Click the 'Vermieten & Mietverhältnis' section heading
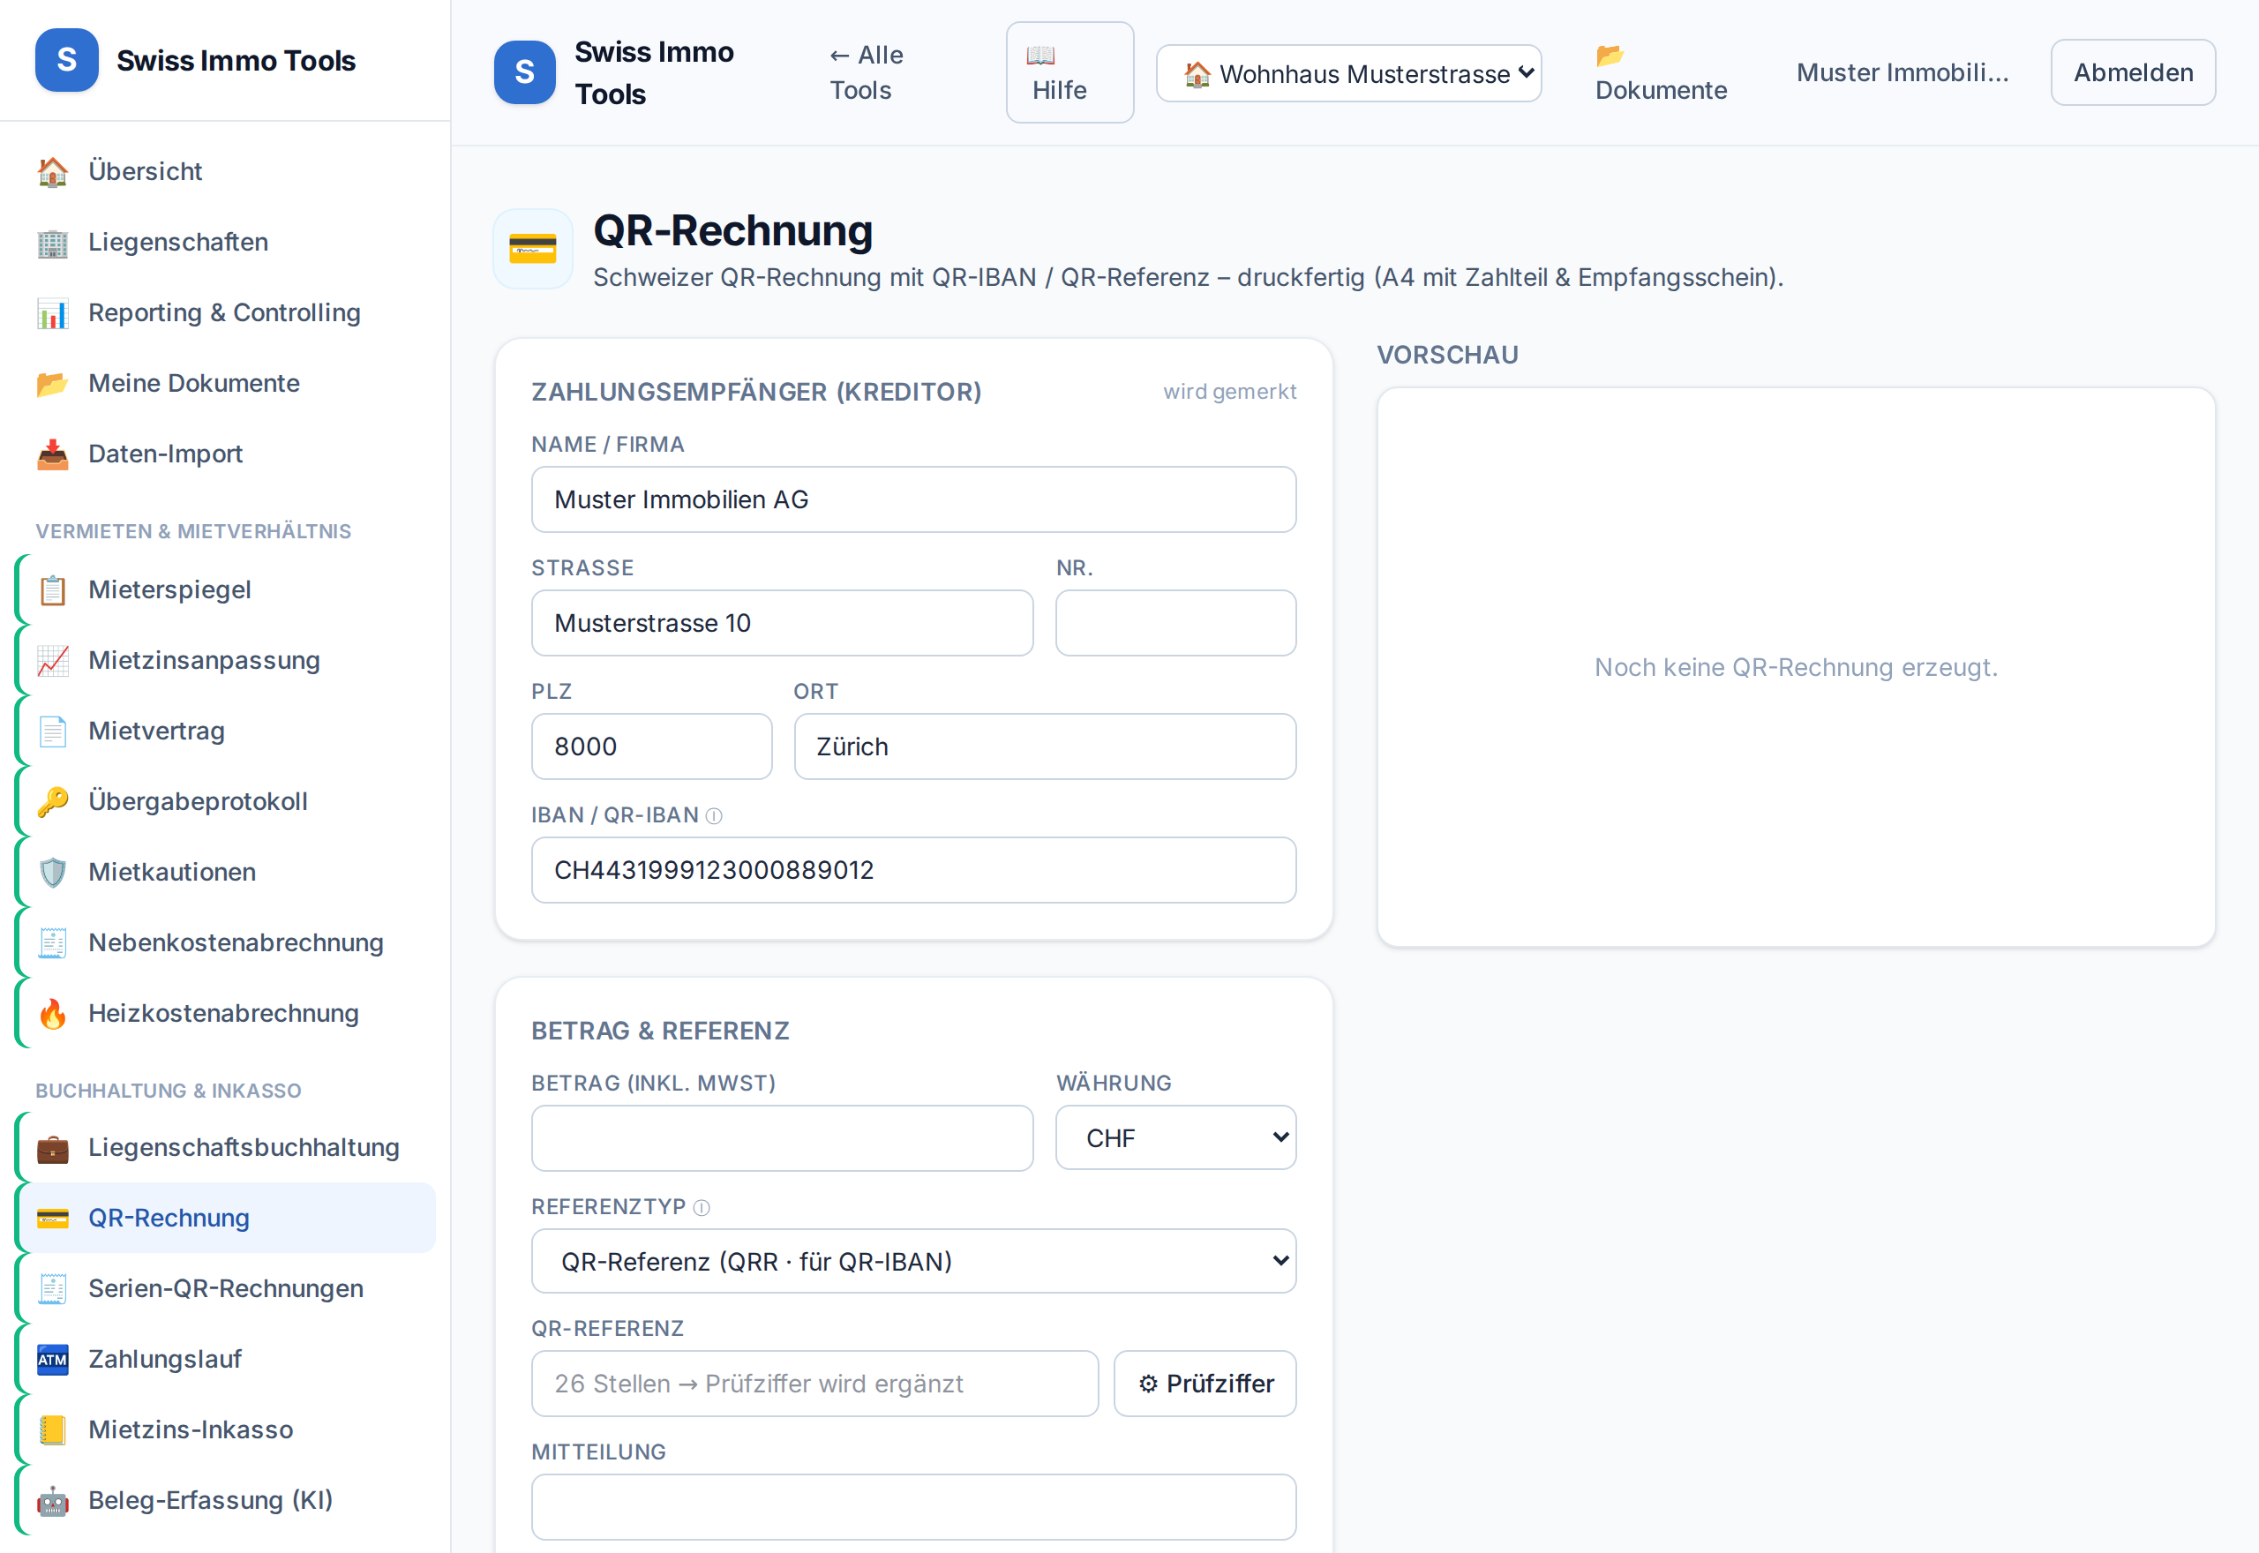Screen dimensions: 2259x1553 (x=193, y=531)
